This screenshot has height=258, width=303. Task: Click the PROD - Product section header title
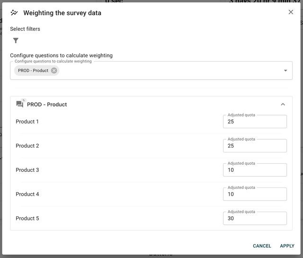click(x=47, y=104)
